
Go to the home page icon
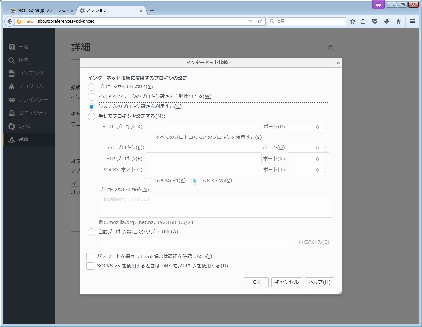399,21
